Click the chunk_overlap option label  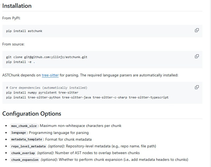pyautogui.click(x=23, y=153)
